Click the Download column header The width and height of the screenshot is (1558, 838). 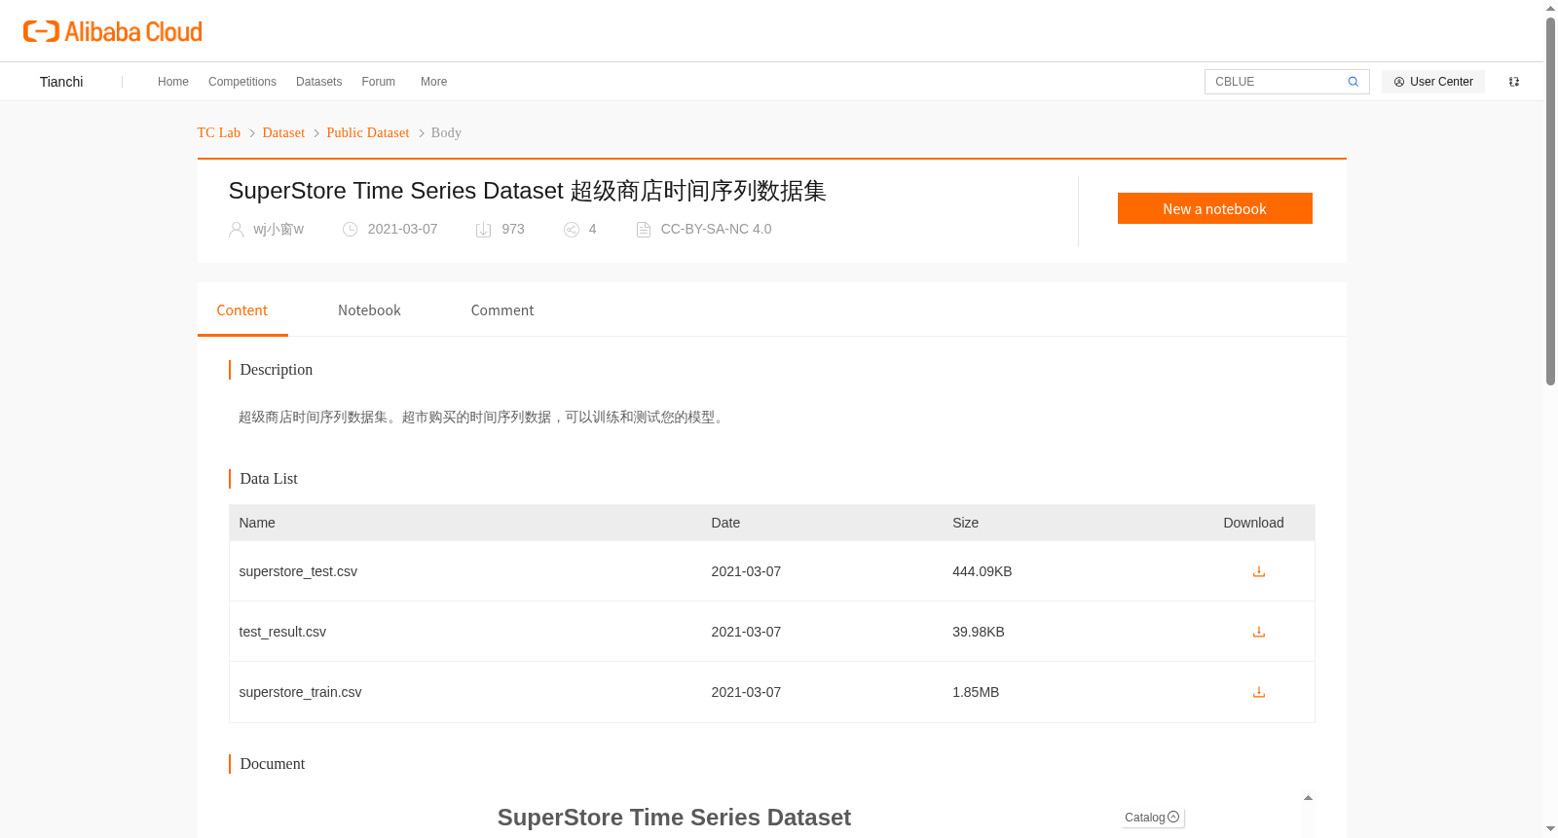[x=1253, y=523]
